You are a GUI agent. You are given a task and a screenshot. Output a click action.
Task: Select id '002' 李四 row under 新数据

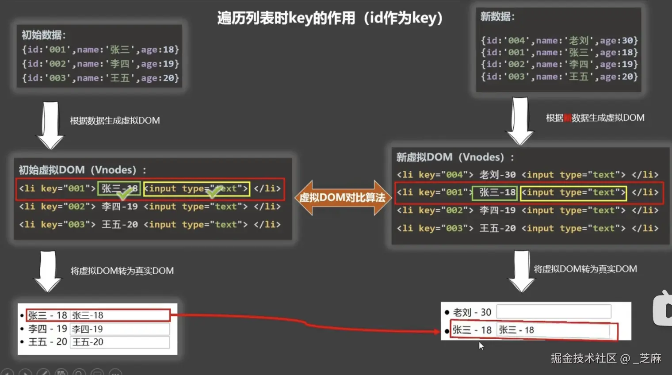pyautogui.click(x=559, y=64)
